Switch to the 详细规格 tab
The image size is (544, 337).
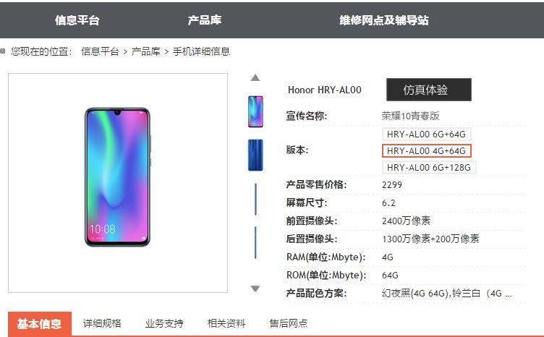[102, 323]
